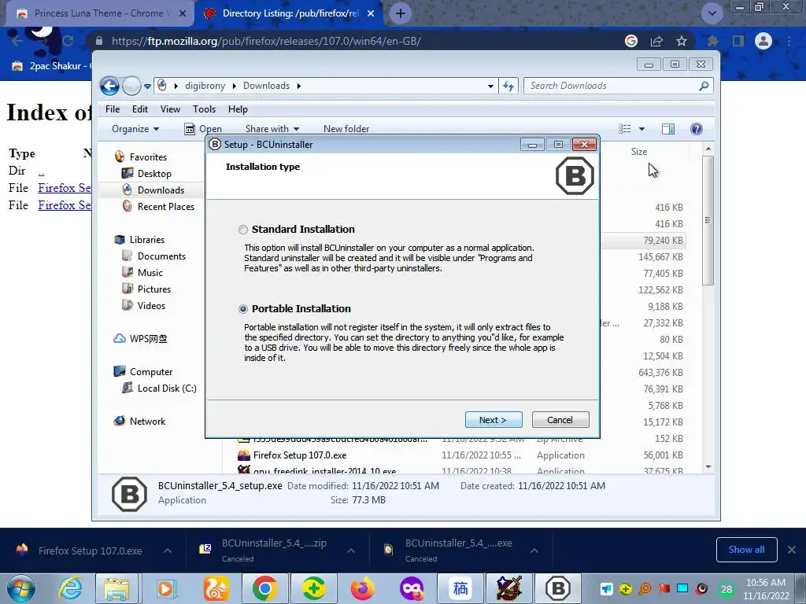Open Windows Media Player on the taskbar
This screenshot has height=604, width=806.
pos(165,588)
